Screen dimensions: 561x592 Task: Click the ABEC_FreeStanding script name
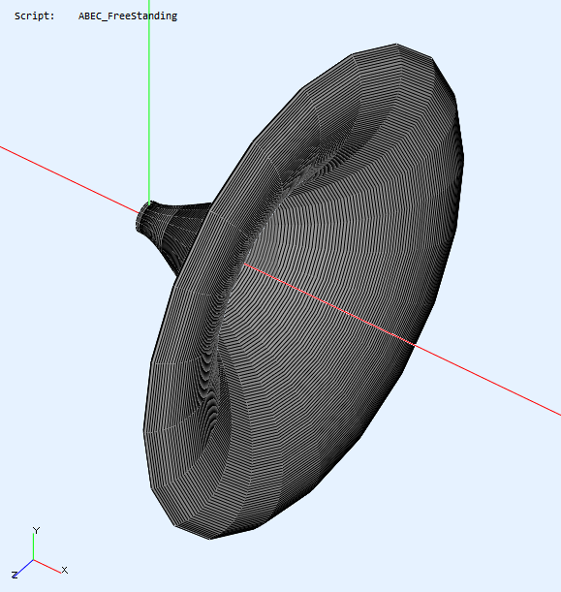click(128, 16)
